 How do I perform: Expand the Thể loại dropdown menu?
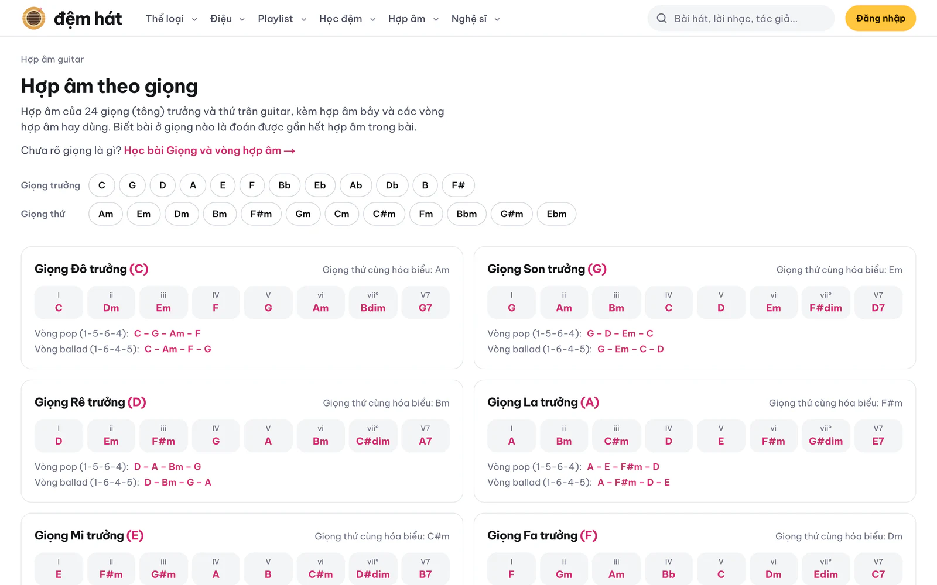172,19
